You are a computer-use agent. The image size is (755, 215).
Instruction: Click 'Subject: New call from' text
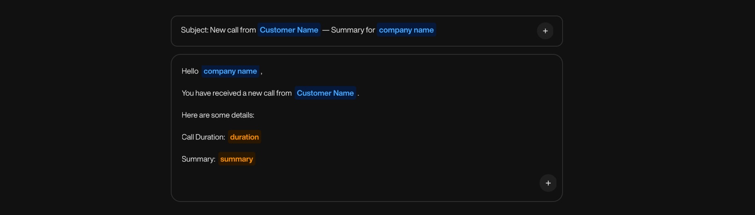(x=218, y=30)
